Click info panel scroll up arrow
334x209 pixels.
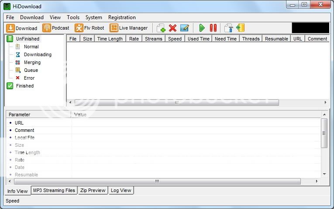tap(324, 115)
